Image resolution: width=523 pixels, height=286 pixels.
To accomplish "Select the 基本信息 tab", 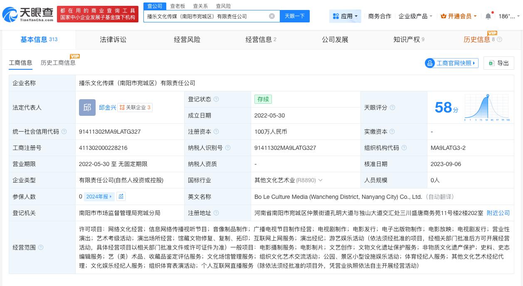I will 39,39.
